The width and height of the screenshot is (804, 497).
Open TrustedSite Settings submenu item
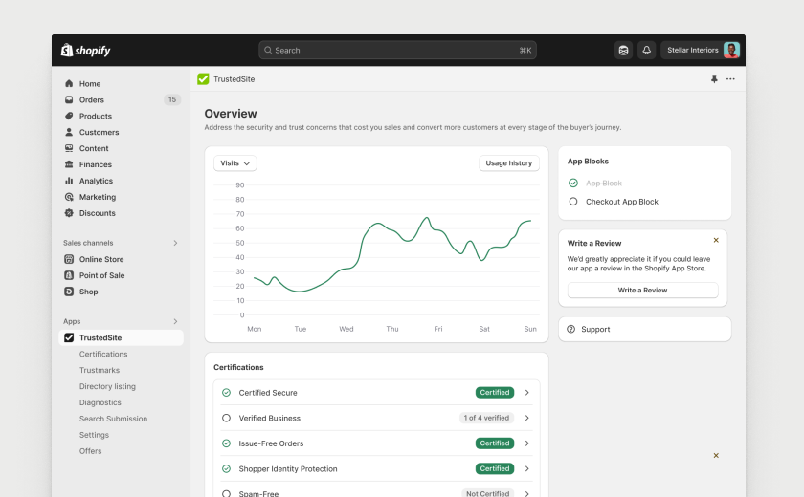[95, 435]
